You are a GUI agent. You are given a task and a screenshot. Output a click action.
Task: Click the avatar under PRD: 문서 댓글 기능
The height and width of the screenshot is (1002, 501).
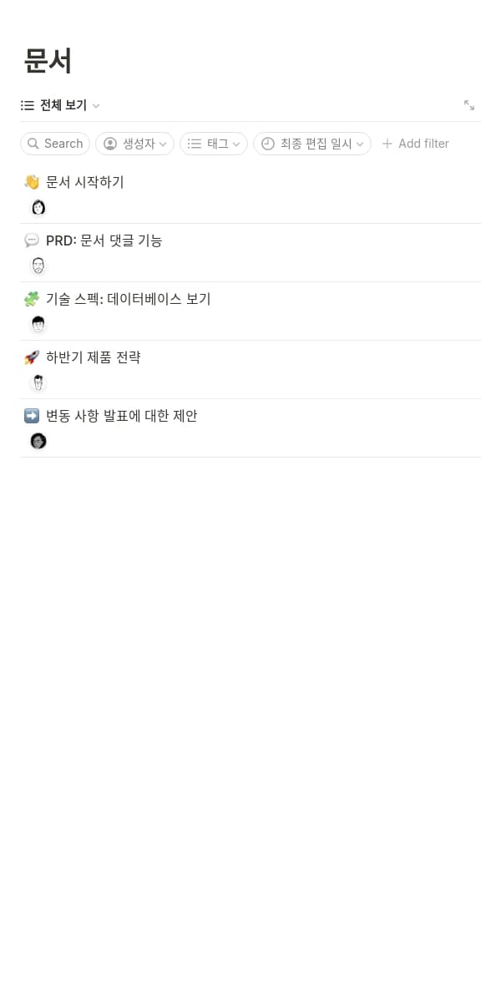[x=38, y=266]
